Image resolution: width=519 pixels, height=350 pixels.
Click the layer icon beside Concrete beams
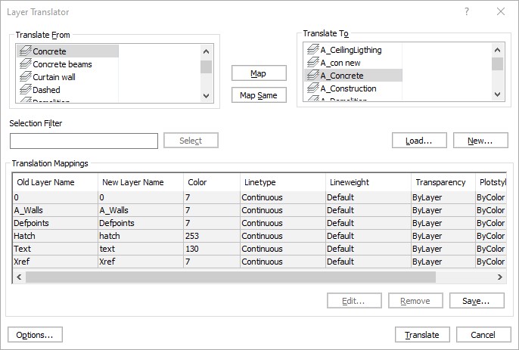click(x=24, y=64)
